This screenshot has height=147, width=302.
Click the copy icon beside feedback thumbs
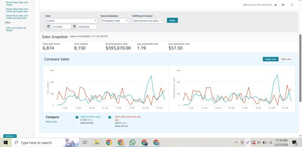[292, 5]
